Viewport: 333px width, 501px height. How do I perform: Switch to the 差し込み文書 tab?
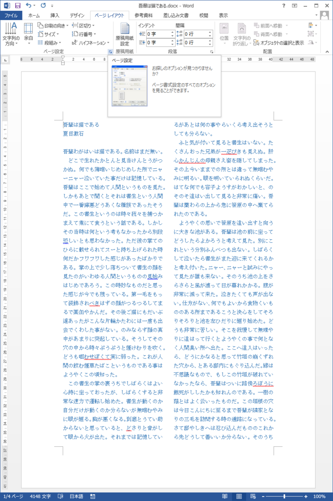176,15
